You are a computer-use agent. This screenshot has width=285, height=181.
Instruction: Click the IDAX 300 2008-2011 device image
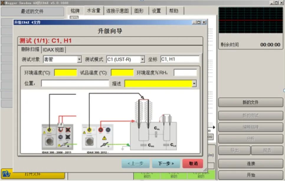click(x=58, y=137)
